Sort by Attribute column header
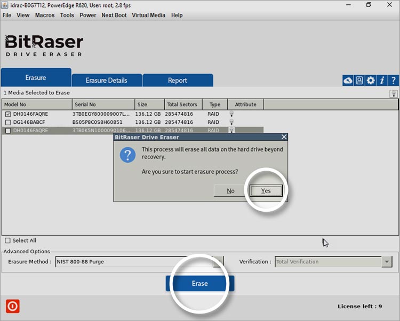This screenshot has width=400, height=321. (x=245, y=105)
